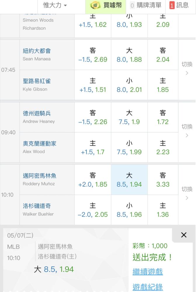The height and width of the screenshot is (292, 196).
Task: Select 客 3.33 Marlins moneyline bet
Action: [x=163, y=180]
